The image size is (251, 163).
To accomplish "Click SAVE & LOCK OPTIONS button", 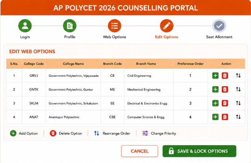I will pos(199,151).
